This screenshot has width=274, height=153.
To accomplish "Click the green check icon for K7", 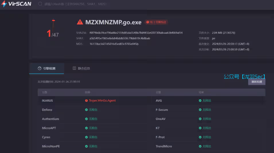I will 200,128.
